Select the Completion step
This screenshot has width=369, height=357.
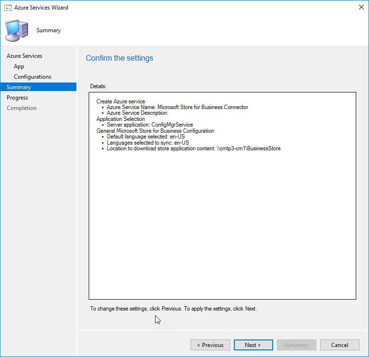tap(22, 108)
